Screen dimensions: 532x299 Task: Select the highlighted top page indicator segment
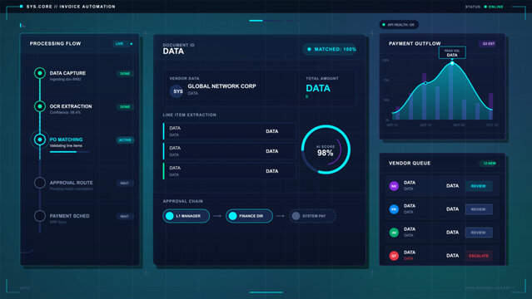[256, 21]
